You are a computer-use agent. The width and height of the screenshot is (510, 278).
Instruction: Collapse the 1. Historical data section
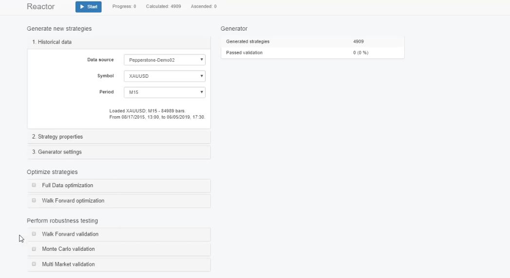point(52,42)
